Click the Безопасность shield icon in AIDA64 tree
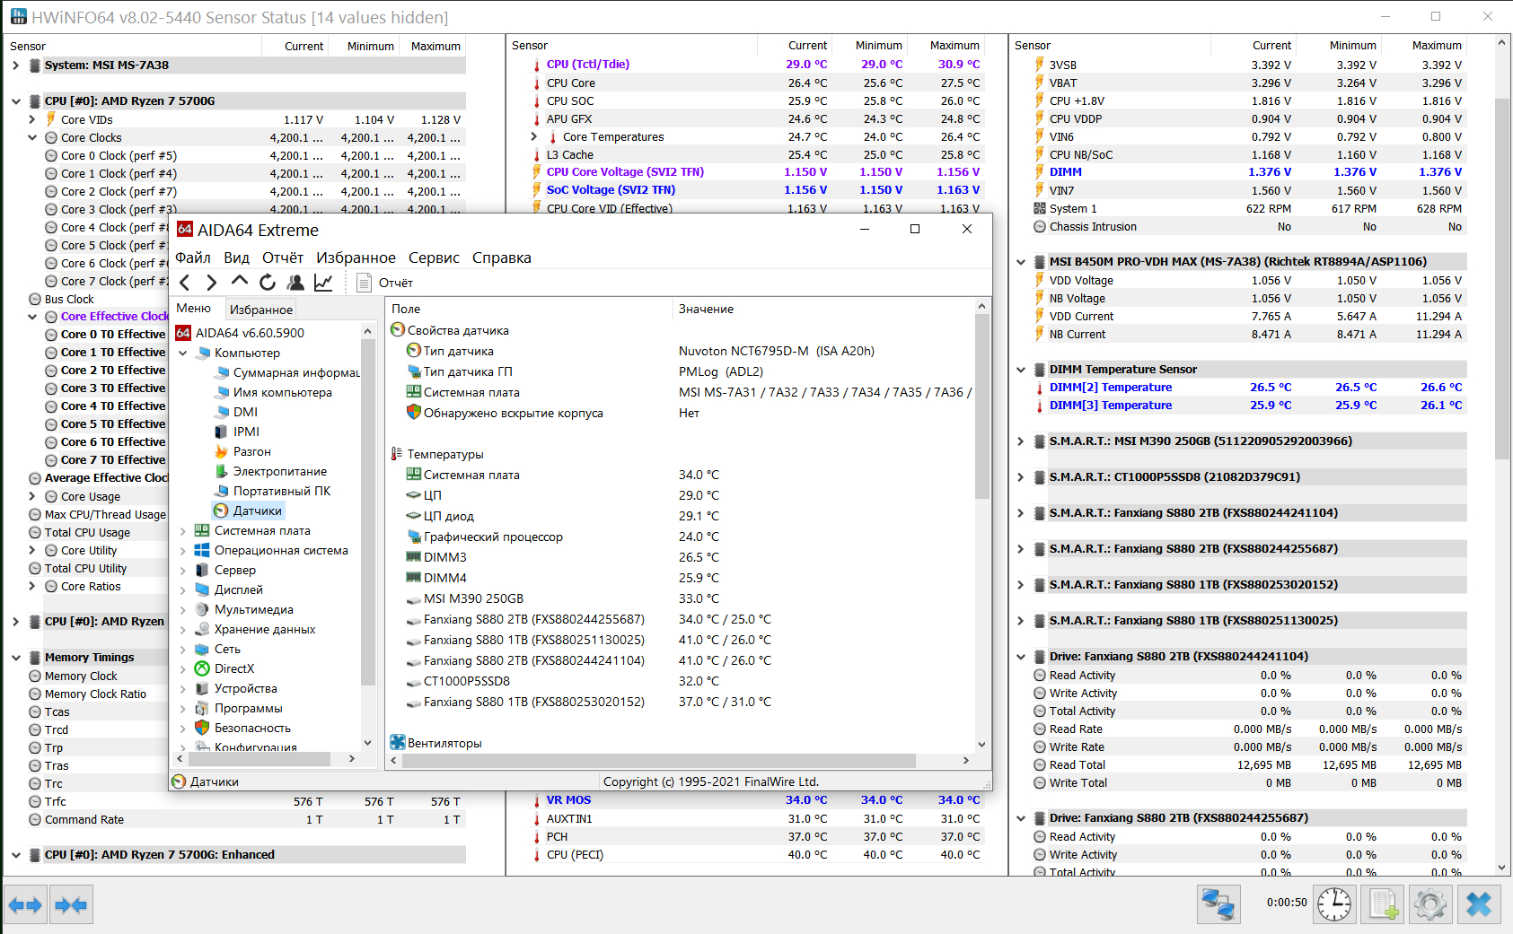1513x934 pixels. click(202, 728)
